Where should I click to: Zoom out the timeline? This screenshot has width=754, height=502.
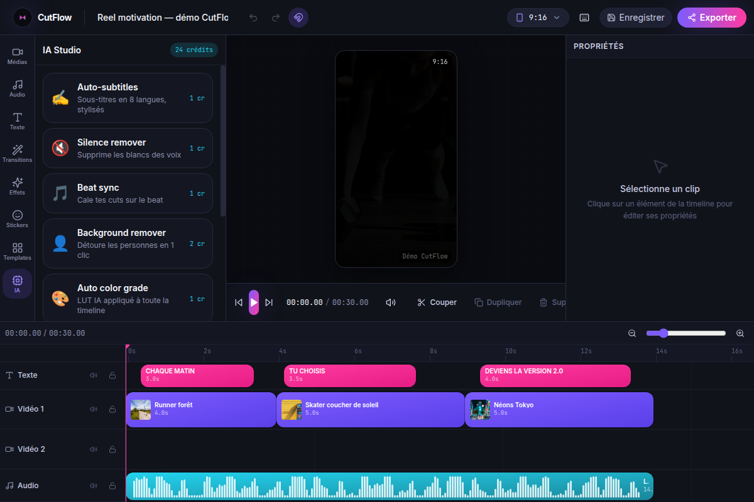click(x=632, y=333)
